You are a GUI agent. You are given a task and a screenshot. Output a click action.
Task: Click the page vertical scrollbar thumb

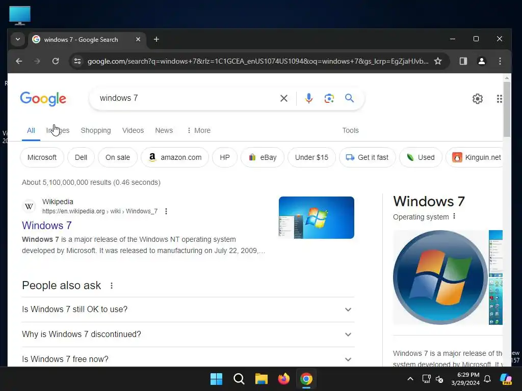point(507,109)
